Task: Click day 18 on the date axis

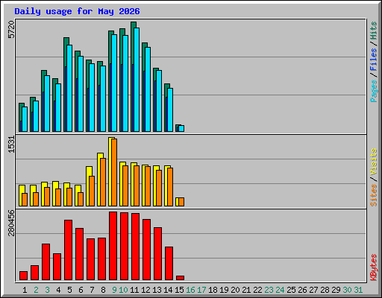Action: [x=213, y=290]
